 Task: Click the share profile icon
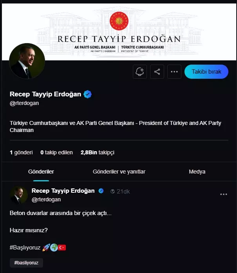157,72
